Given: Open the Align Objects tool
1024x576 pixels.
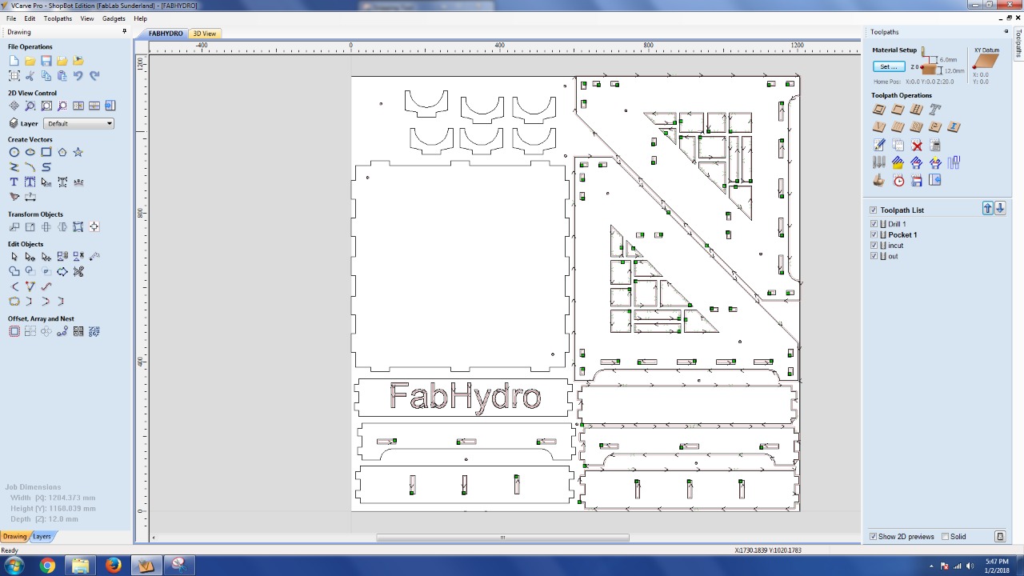Looking at the screenshot, I should point(94,227).
